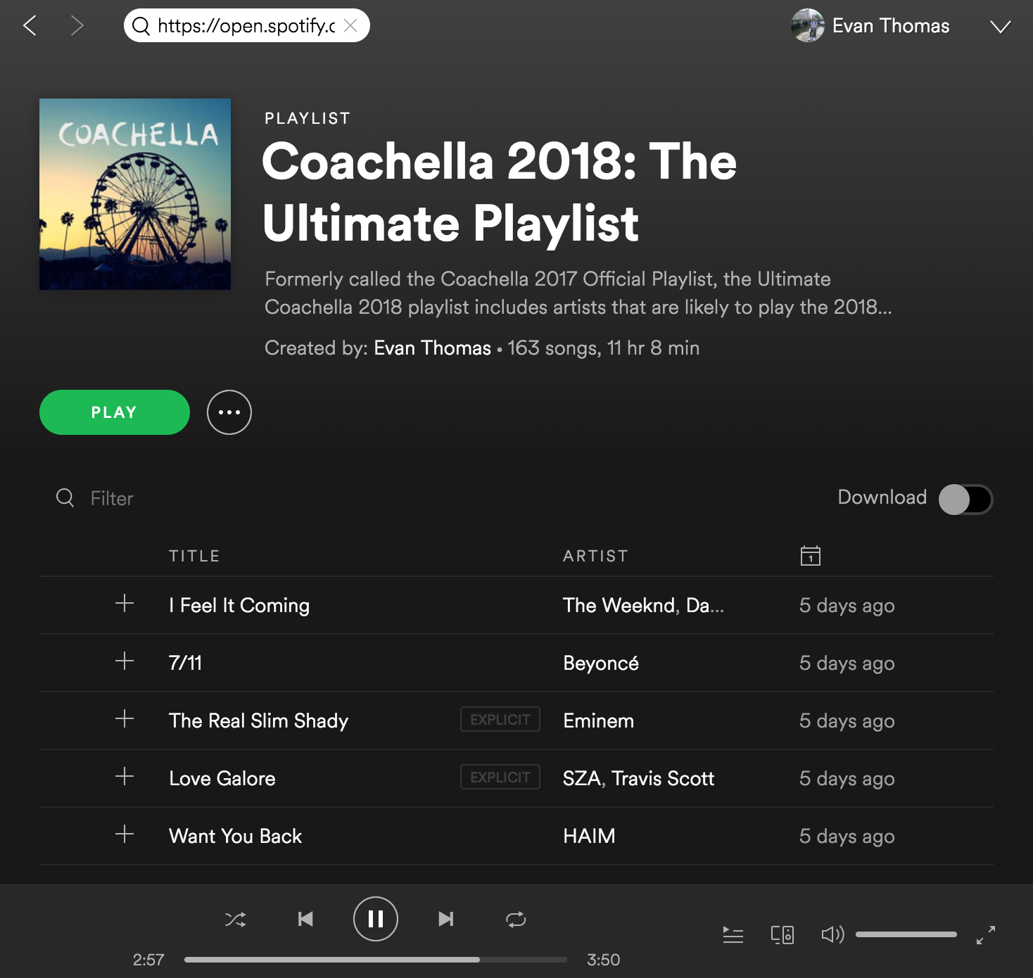Skip to the previous track

pos(305,919)
